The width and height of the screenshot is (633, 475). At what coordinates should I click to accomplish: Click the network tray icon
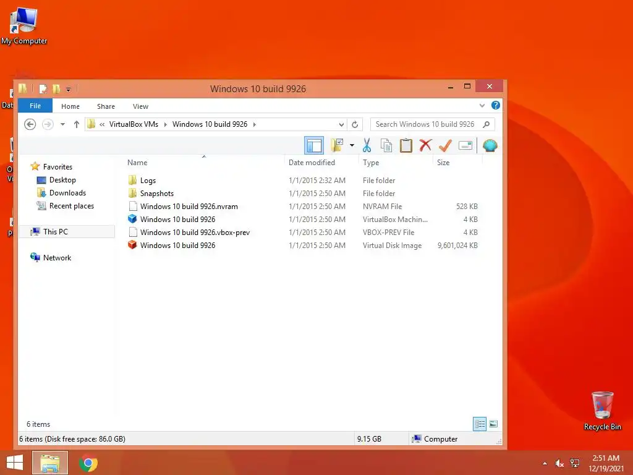pyautogui.click(x=575, y=463)
